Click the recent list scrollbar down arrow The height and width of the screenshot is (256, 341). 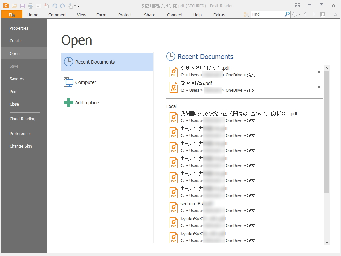pos(327,243)
